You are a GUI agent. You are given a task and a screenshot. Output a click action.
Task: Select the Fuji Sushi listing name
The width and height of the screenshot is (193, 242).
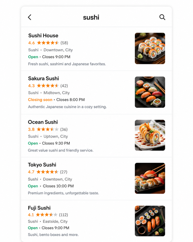(39, 208)
